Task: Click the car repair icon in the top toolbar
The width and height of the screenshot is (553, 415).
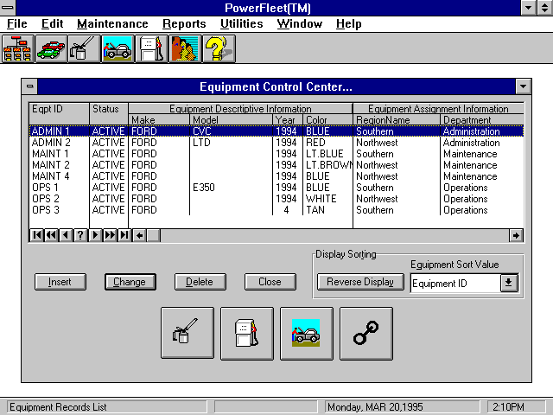Action: point(118,48)
